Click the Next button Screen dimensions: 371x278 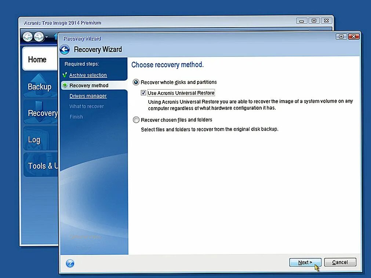[x=305, y=262]
